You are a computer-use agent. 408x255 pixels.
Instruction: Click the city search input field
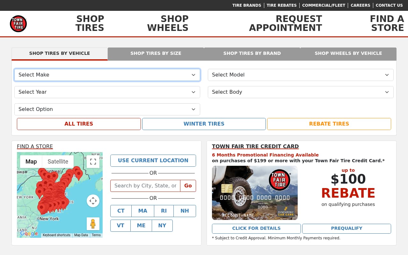click(145, 186)
